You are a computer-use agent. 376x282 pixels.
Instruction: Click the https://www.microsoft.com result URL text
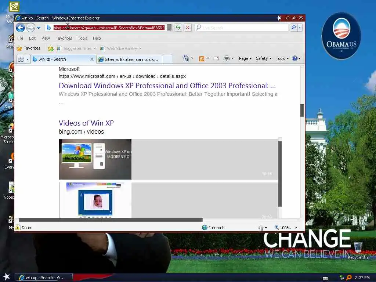pos(122,76)
